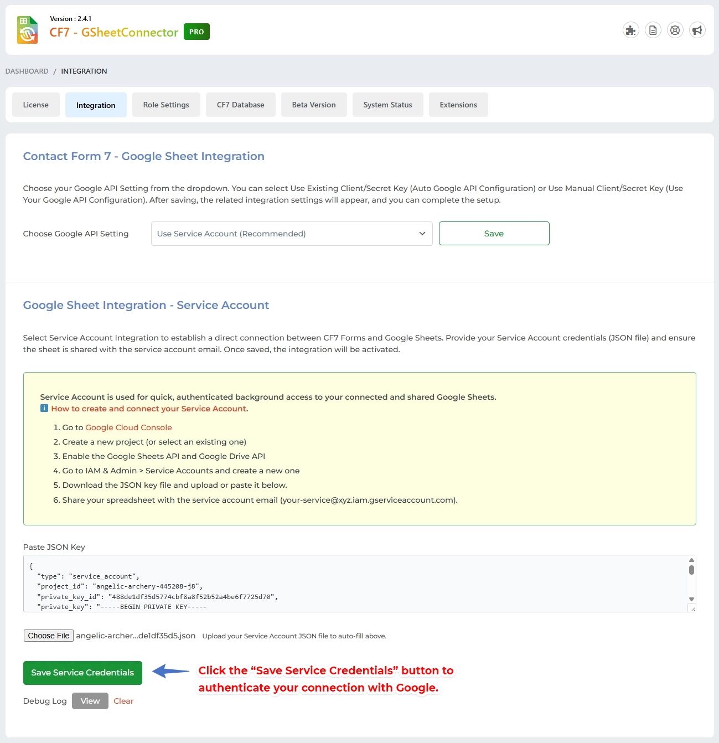Click the lifebuoy support icon
Screen dimensions: 719x743
[x=675, y=30]
